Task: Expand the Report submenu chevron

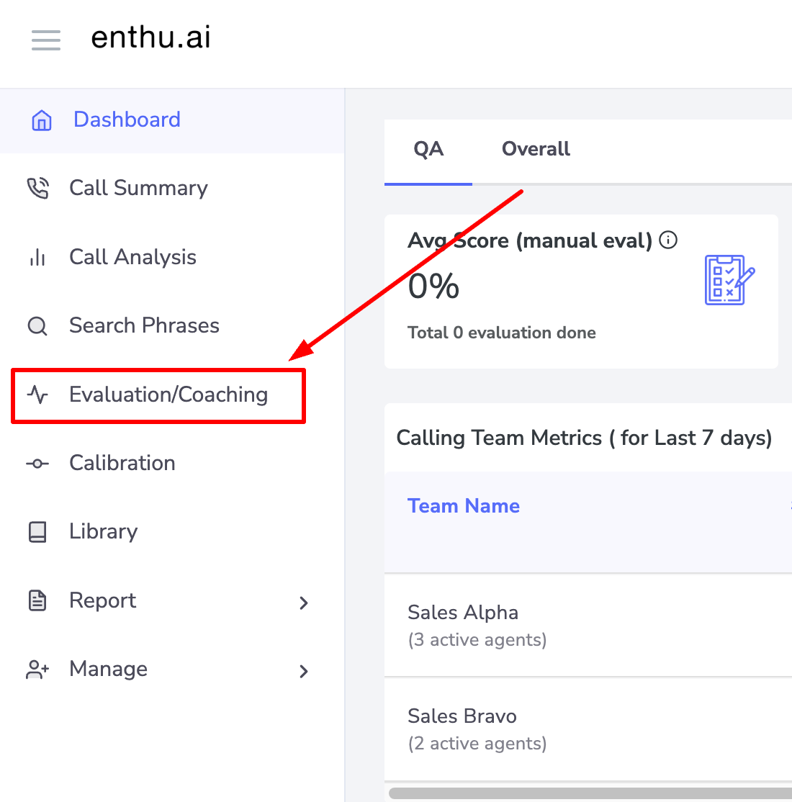Action: coord(304,603)
